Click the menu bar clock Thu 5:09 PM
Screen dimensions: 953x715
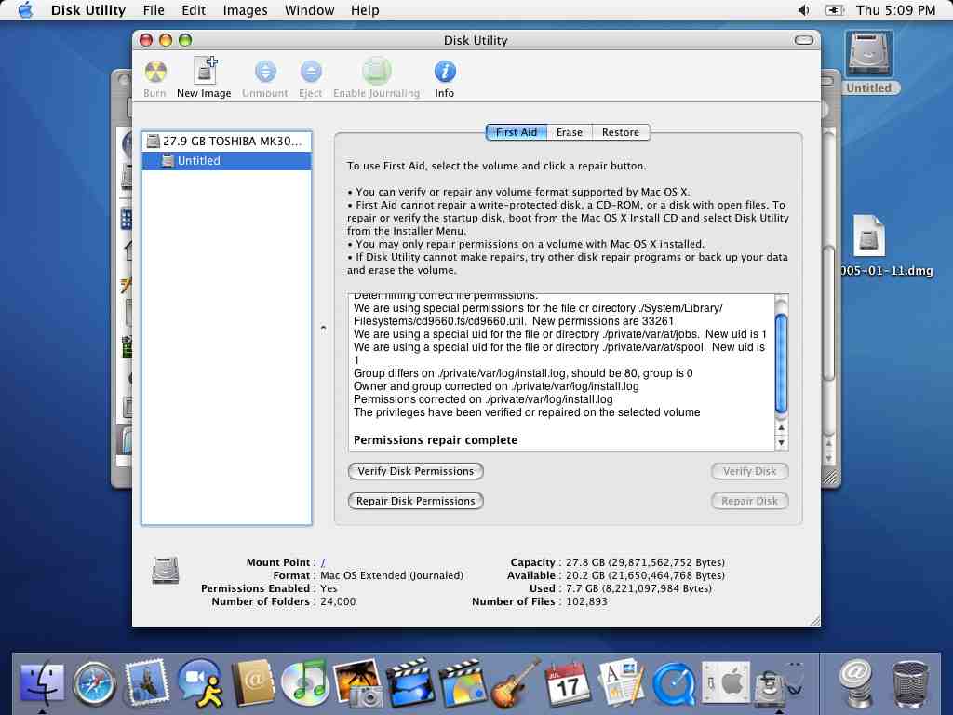tap(895, 10)
